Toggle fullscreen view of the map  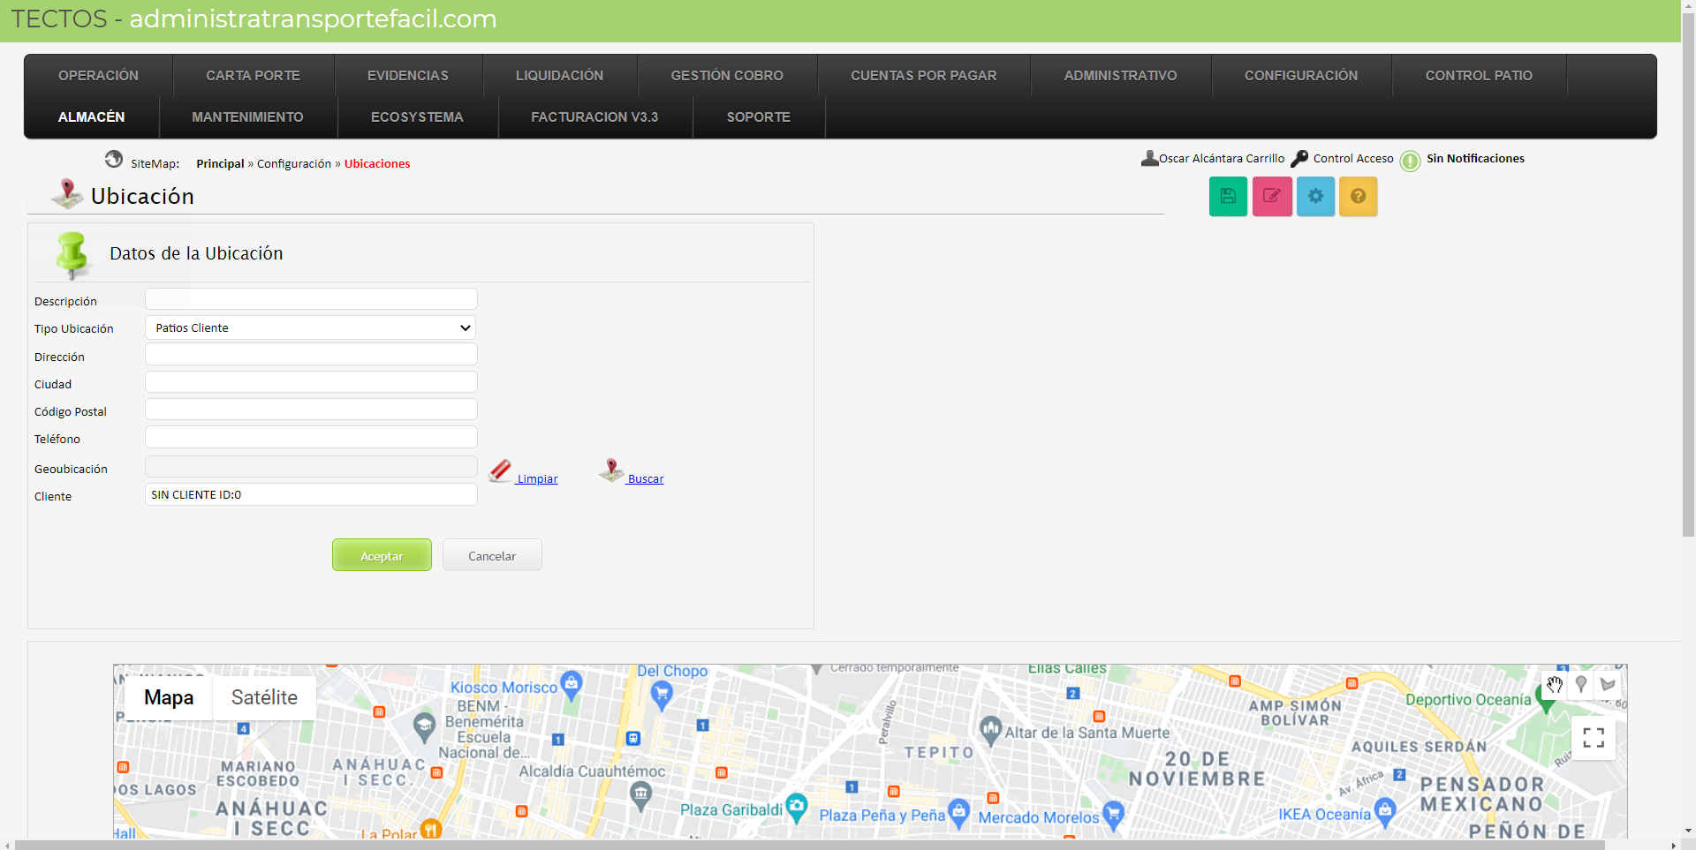coord(1593,738)
